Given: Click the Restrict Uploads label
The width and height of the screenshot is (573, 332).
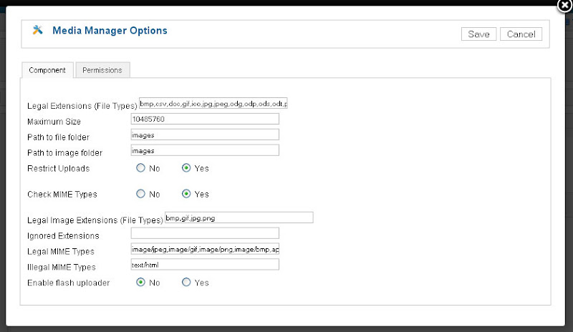Looking at the screenshot, I should 59,168.
